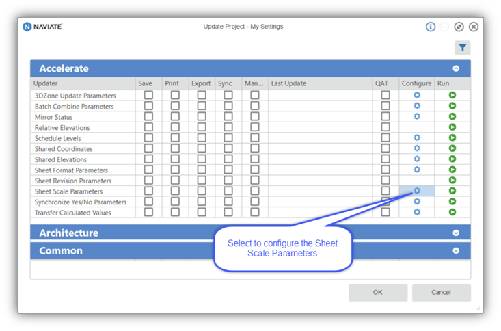501x331 pixels.
Task: Configure 3DZone Update Parameters via gear icon
Action: coord(417,95)
